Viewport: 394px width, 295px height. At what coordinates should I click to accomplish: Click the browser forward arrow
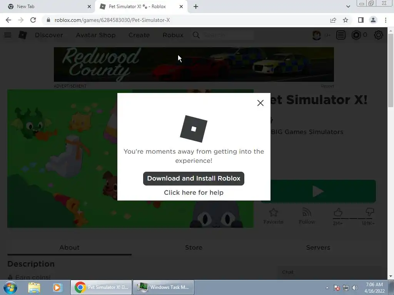(x=21, y=20)
